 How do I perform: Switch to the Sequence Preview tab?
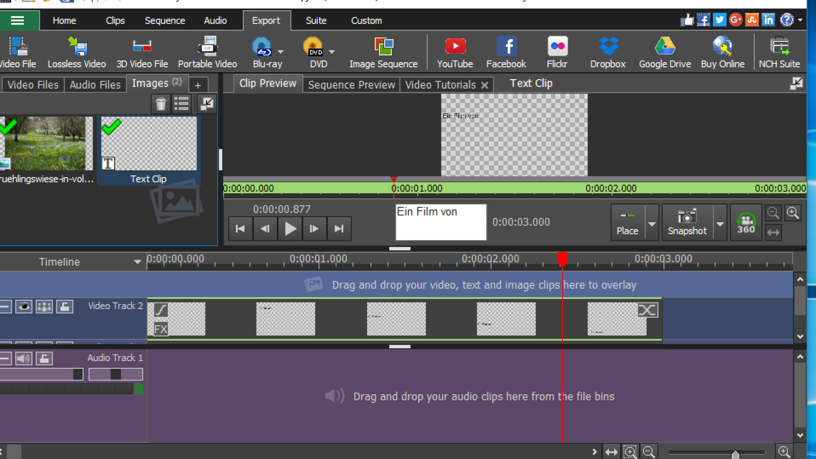coord(351,84)
